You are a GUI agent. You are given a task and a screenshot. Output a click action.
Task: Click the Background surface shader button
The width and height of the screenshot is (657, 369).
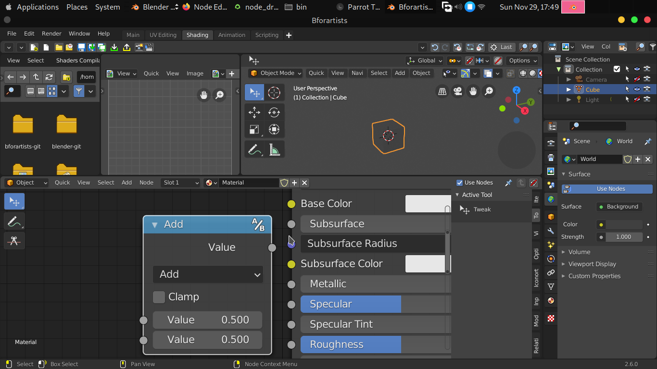619,207
